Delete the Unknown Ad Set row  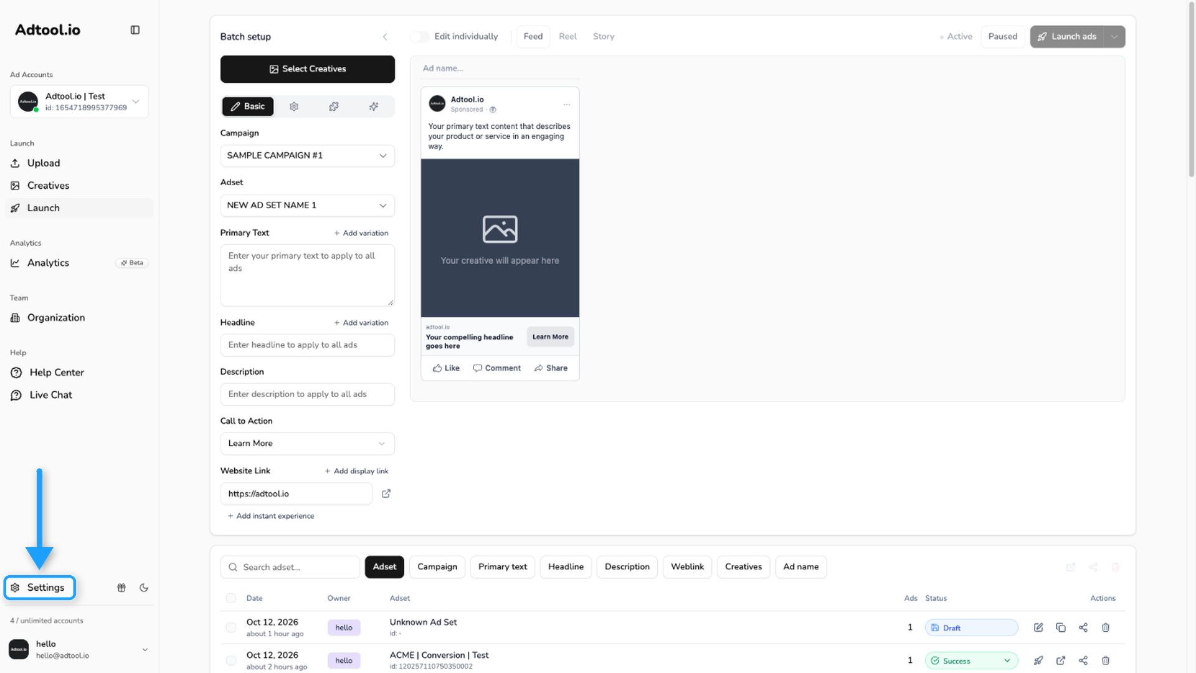[x=1106, y=628]
